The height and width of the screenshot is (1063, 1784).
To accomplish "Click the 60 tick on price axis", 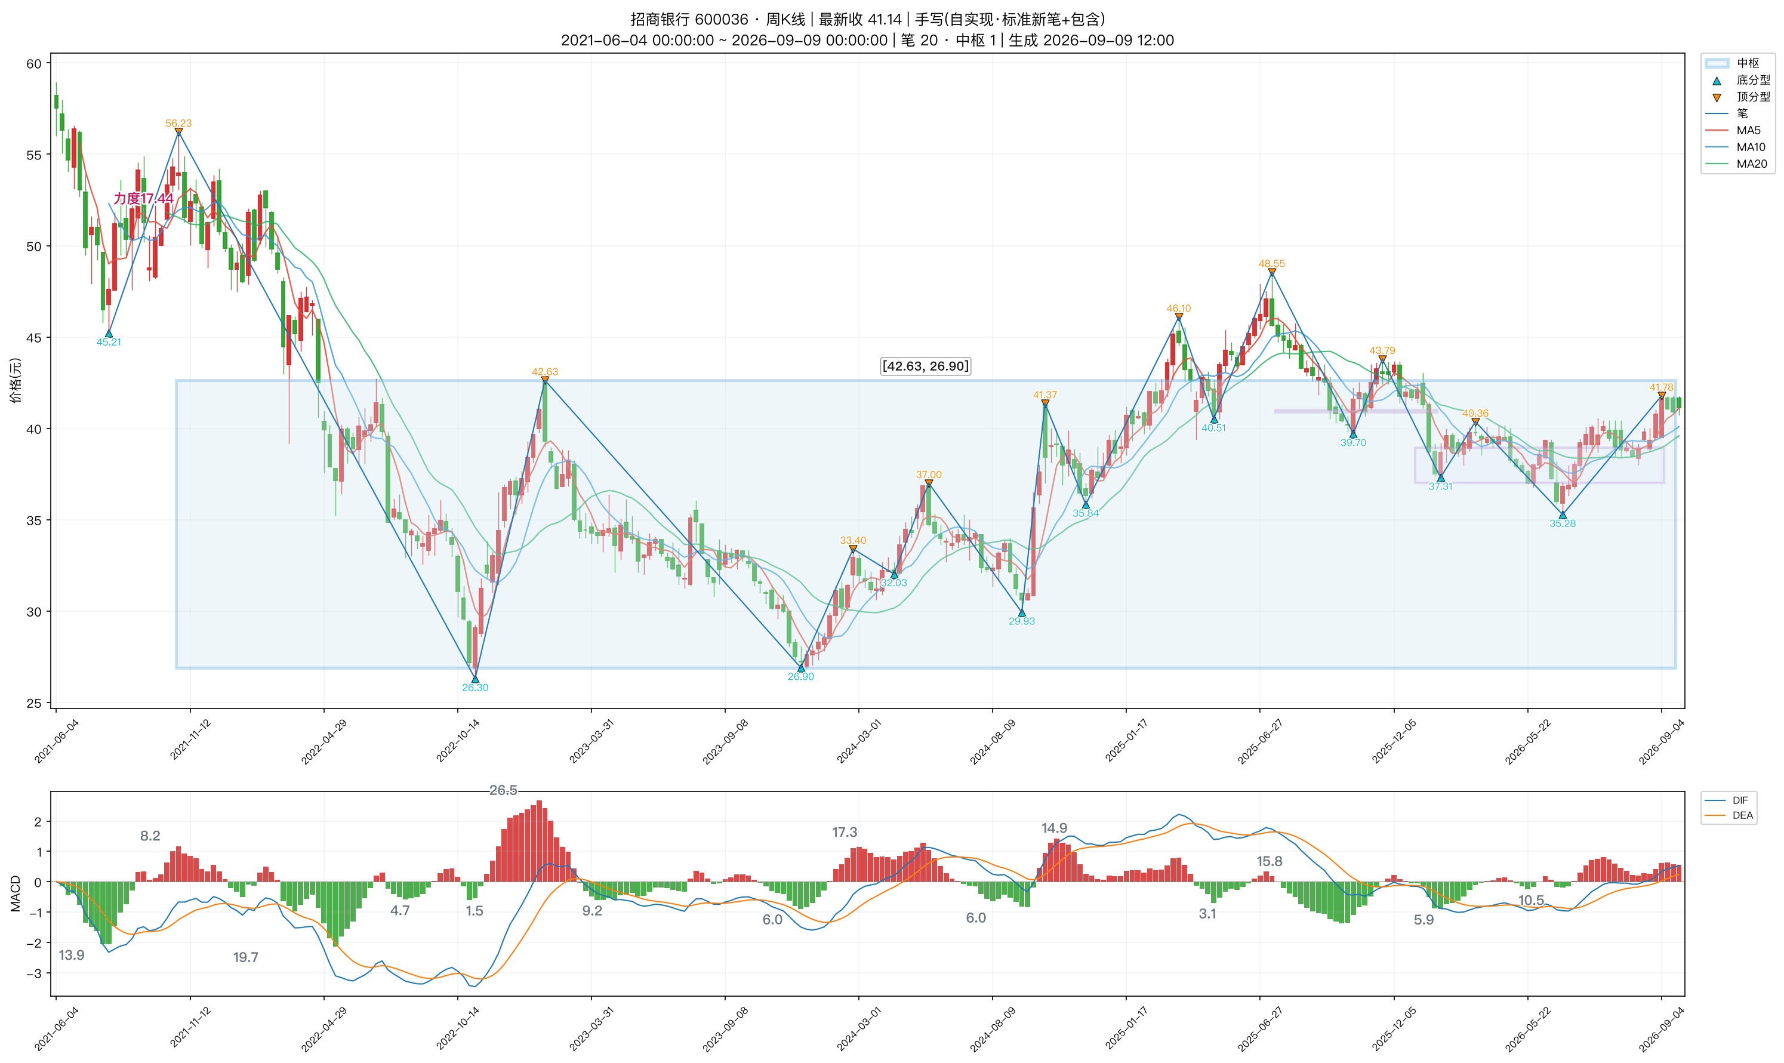I will point(33,64).
